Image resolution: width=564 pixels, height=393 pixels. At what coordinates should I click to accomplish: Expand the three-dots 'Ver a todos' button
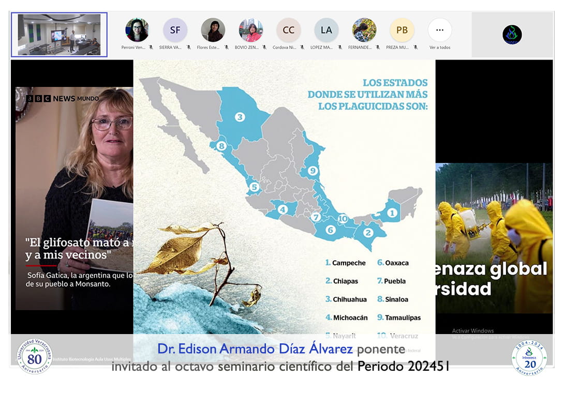(x=439, y=30)
